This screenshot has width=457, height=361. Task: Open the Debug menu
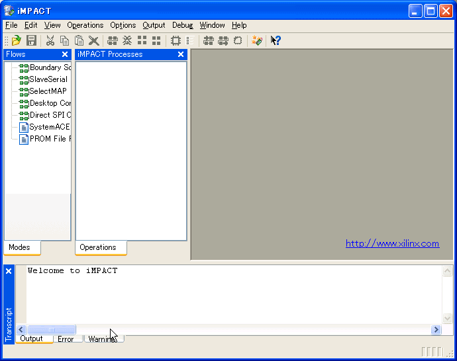click(182, 25)
